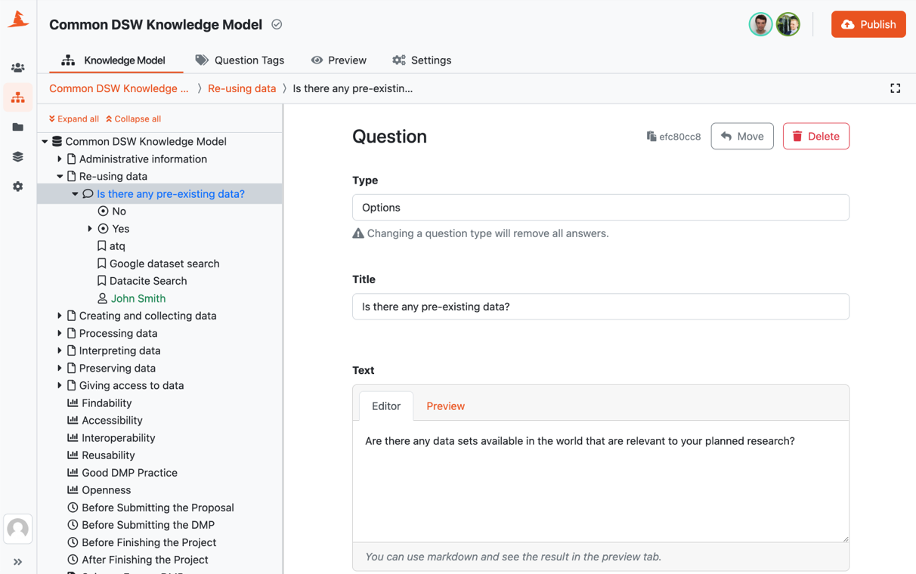The width and height of the screenshot is (916, 574).
Task: Open the Users section from the left sidebar
Action: click(x=17, y=67)
